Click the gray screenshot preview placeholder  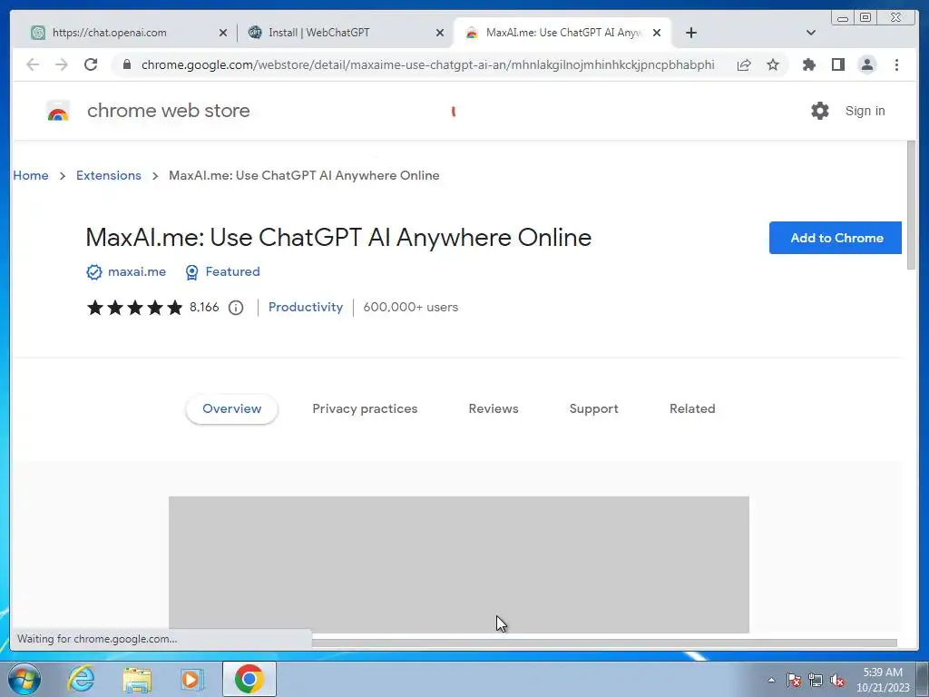[x=458, y=564]
